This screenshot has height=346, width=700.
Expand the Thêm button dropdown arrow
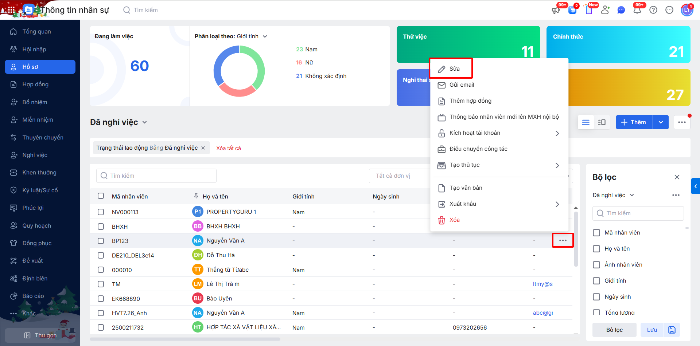click(x=661, y=122)
